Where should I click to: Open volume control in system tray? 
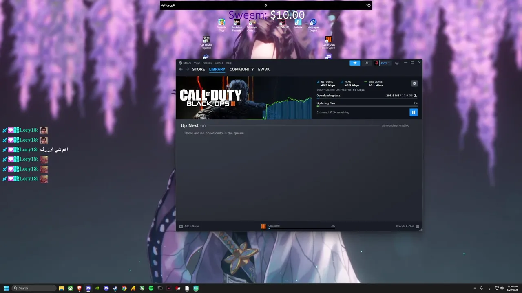point(502,288)
